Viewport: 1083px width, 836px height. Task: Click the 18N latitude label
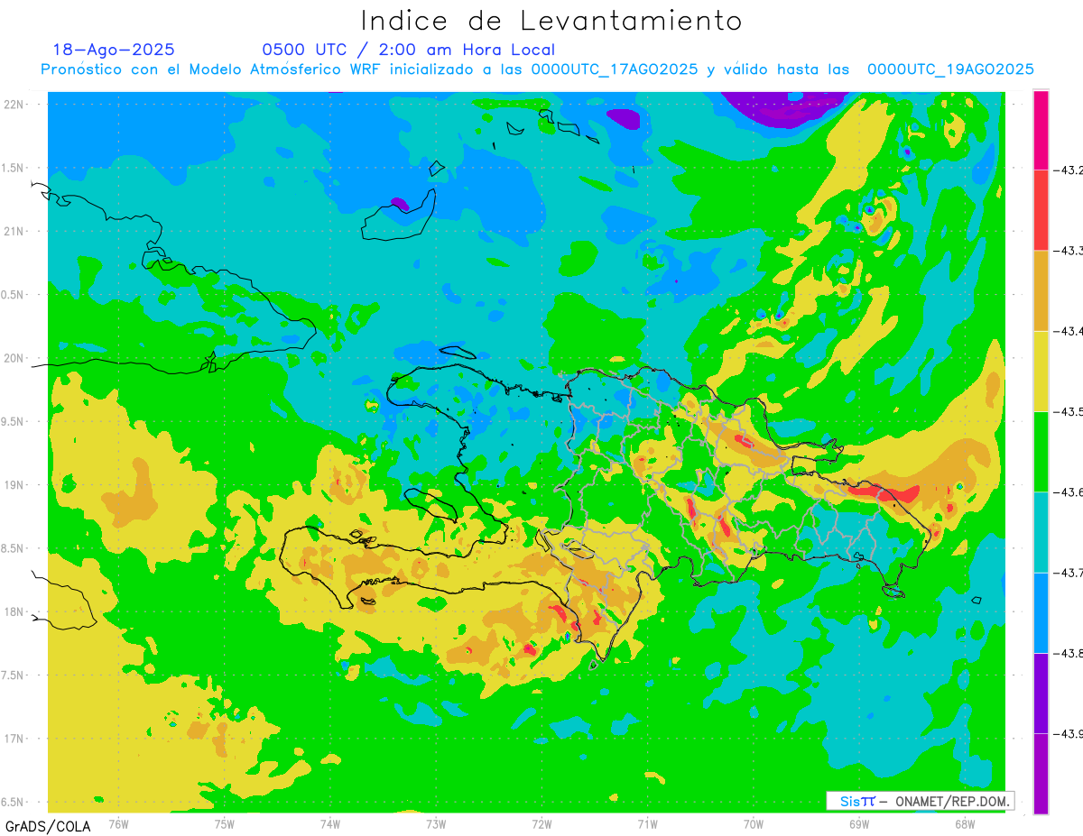pyautogui.click(x=14, y=611)
